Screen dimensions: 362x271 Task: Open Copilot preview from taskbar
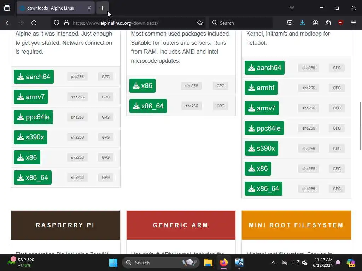point(351,263)
